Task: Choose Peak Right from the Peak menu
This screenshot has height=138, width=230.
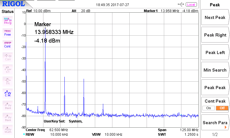Action: (215, 35)
